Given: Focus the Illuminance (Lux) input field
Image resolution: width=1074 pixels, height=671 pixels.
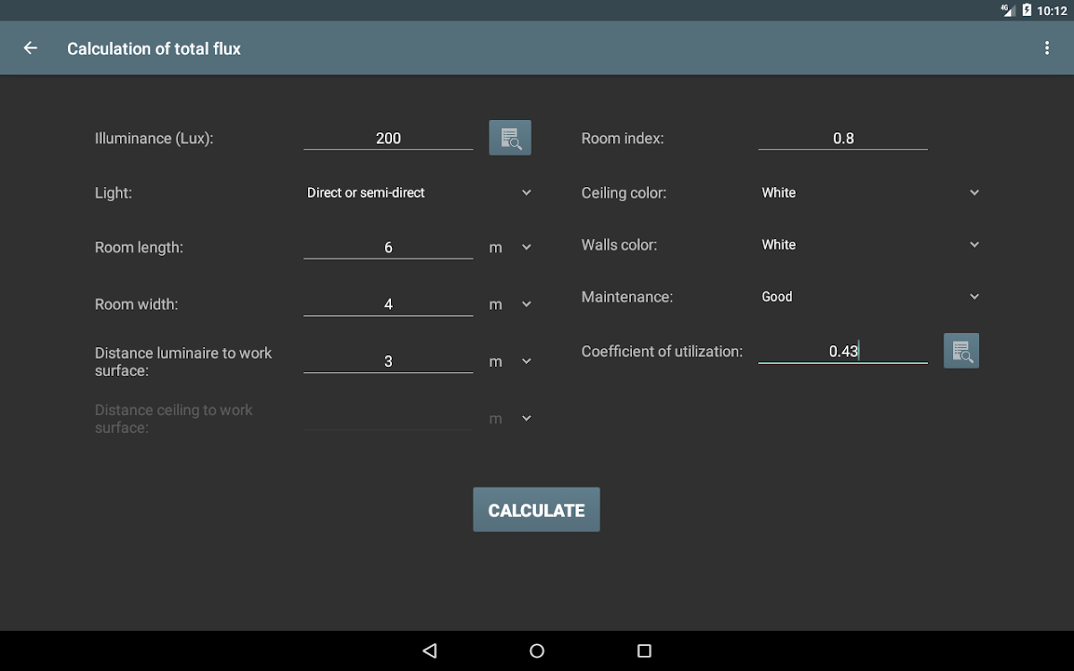Looking at the screenshot, I should coord(388,138).
